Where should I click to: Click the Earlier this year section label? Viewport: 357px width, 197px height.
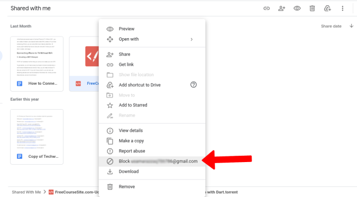(x=24, y=99)
